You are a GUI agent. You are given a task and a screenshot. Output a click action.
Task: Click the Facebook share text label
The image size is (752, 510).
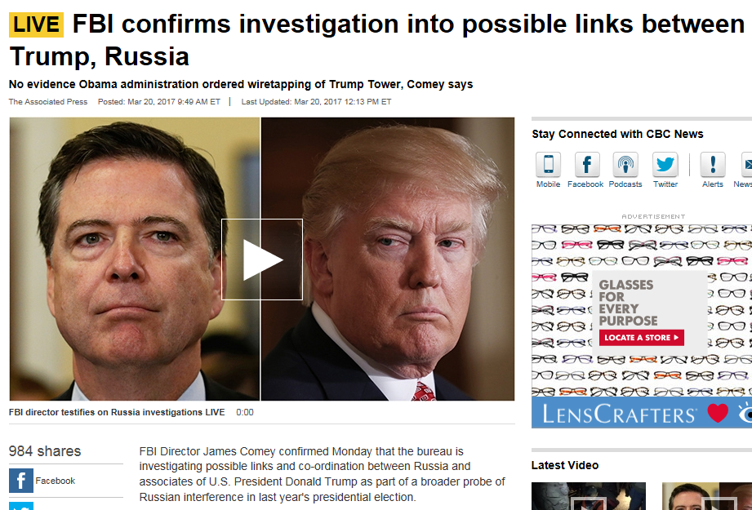(x=56, y=481)
